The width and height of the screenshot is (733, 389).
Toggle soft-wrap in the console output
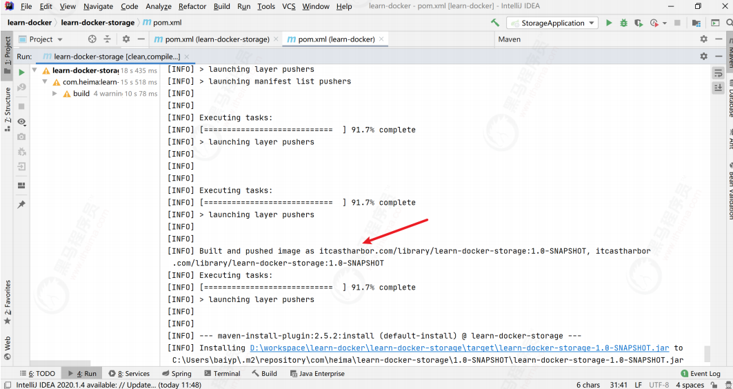(718, 72)
